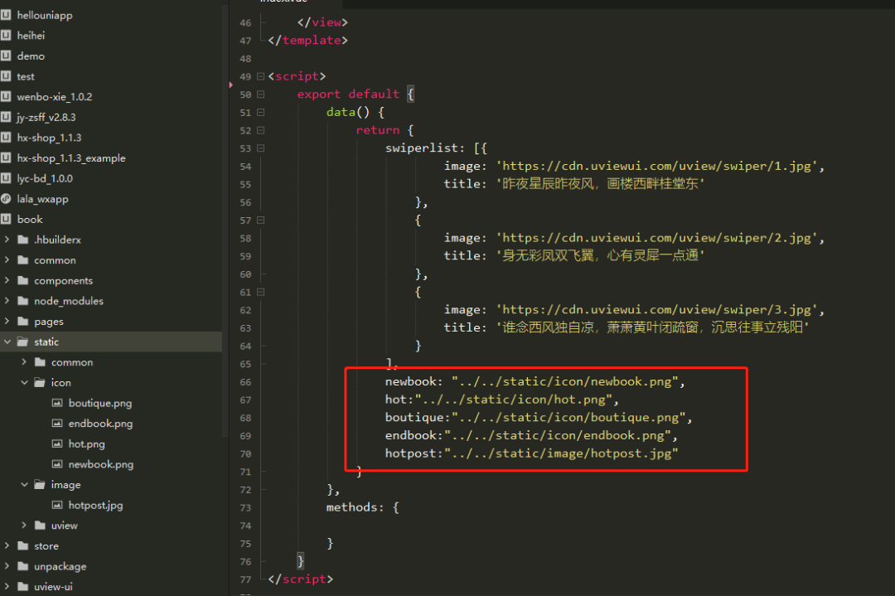The height and width of the screenshot is (596, 895).
Task: Open endbook.png in the file tree
Action: point(100,424)
